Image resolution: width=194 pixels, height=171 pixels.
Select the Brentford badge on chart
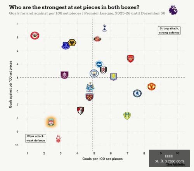pos(35,35)
